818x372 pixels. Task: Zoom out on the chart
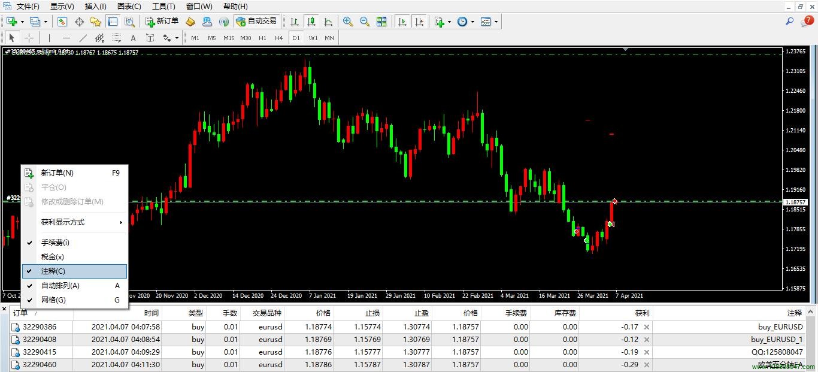coord(365,22)
